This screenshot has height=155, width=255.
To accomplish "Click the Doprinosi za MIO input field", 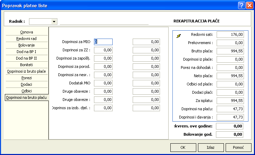I will coord(103,42).
